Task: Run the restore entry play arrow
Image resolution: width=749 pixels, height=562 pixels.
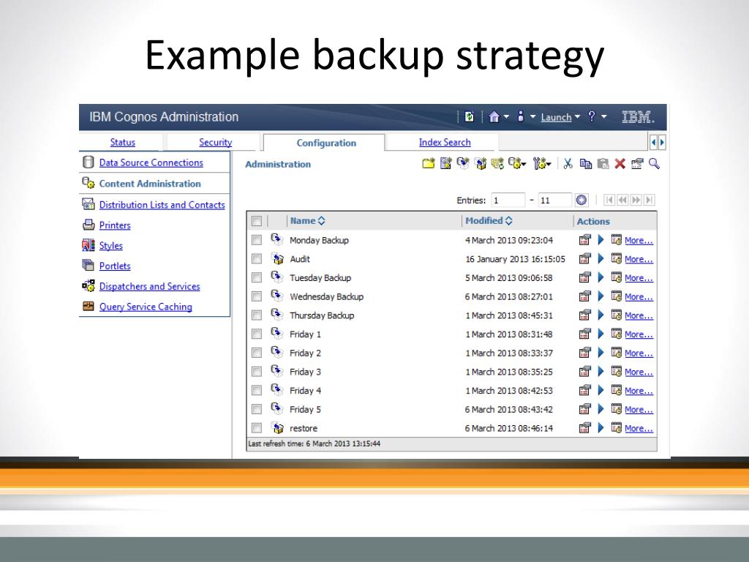Action: click(x=601, y=428)
